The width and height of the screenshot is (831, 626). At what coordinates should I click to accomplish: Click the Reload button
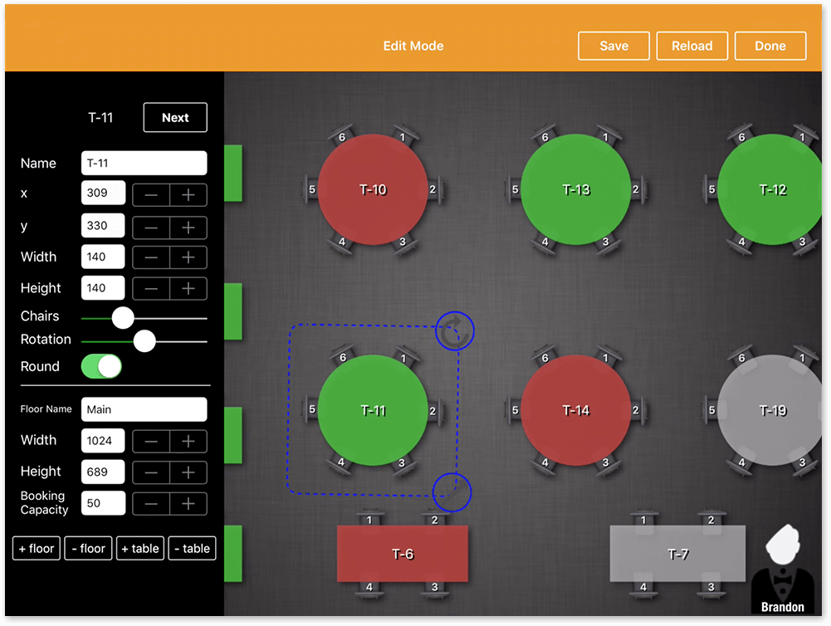click(x=692, y=46)
